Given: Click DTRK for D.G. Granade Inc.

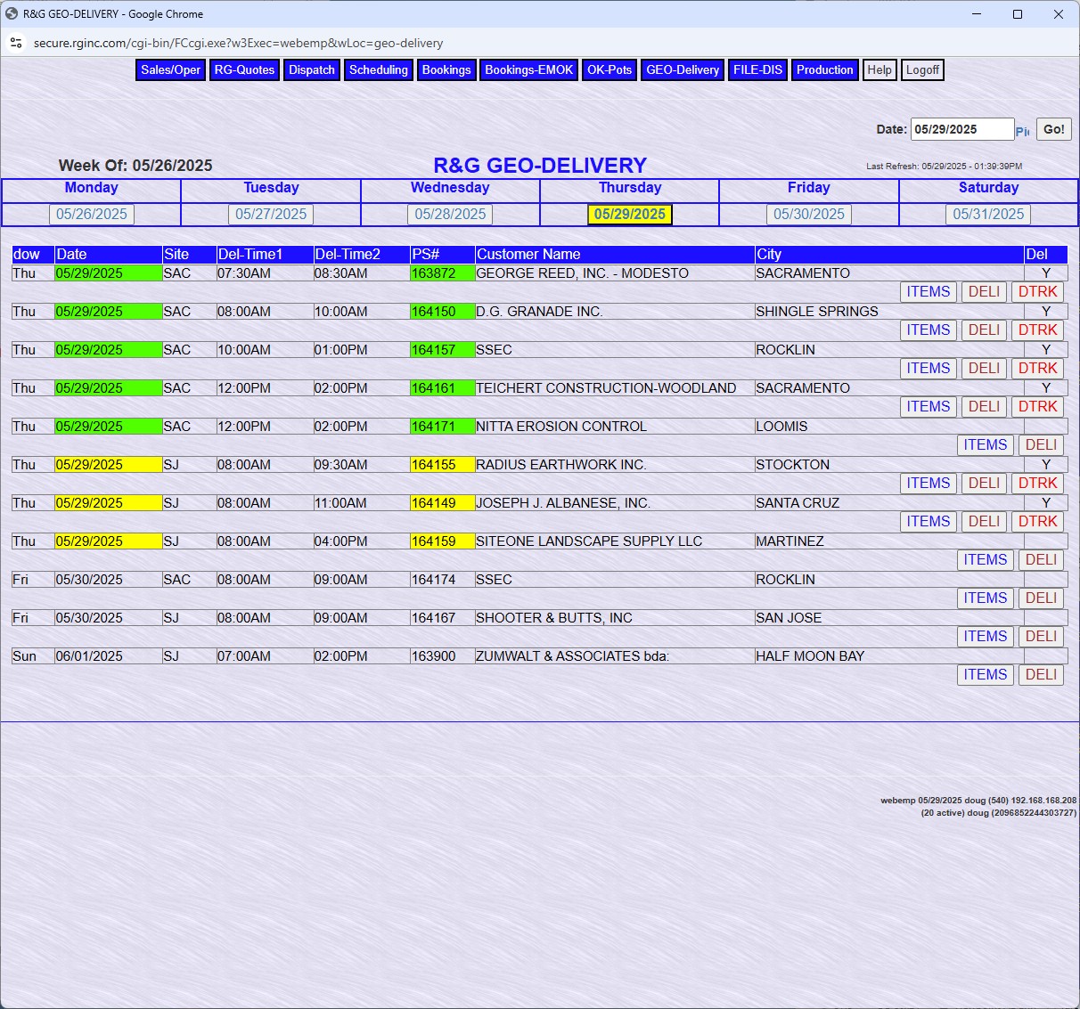Looking at the screenshot, I should click(x=1038, y=330).
